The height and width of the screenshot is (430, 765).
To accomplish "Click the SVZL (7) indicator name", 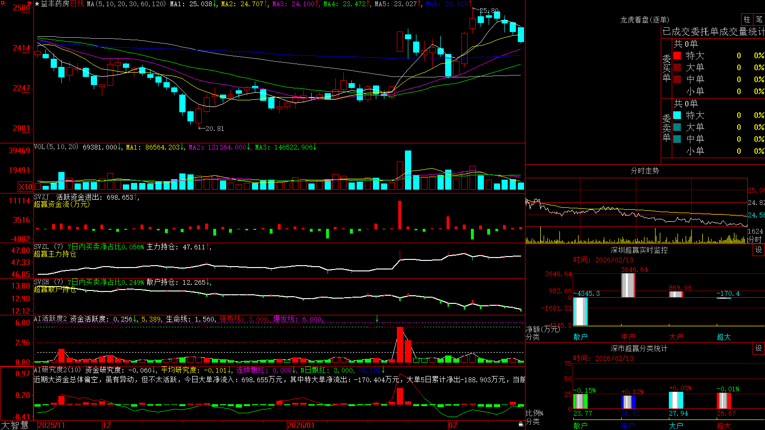I will [x=48, y=247].
